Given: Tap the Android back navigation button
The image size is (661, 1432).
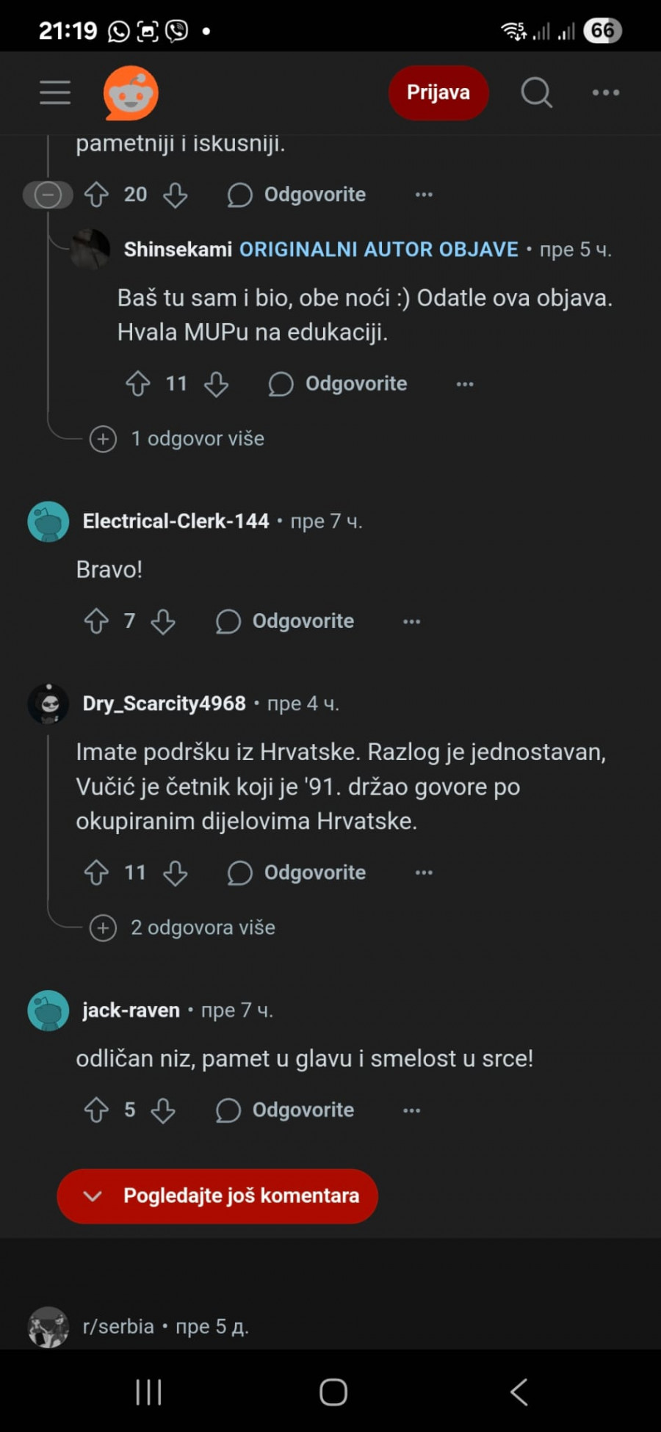Looking at the screenshot, I should pyautogui.click(x=519, y=1392).
